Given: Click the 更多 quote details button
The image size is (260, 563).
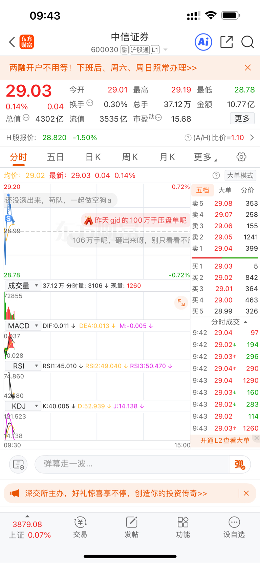Looking at the screenshot, I should tap(242, 119).
